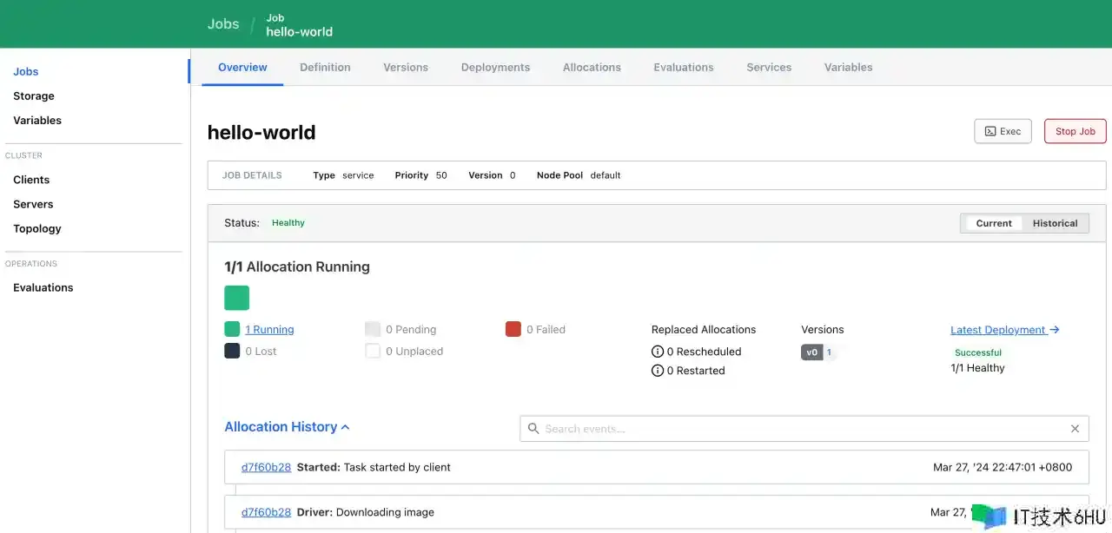
Task: View the cluster Topology page
Action: 37,228
